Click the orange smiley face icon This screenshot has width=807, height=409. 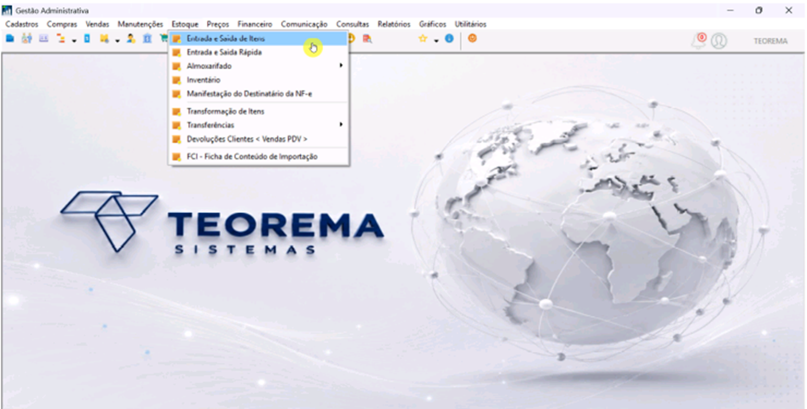(x=472, y=38)
